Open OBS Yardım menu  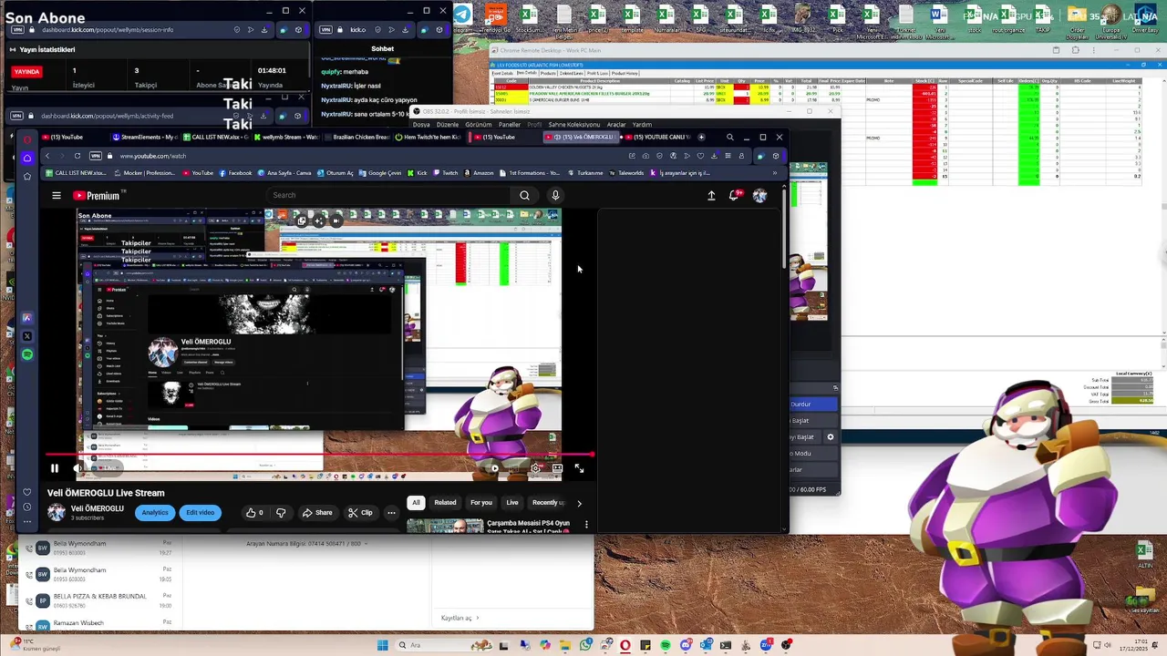pyautogui.click(x=642, y=125)
